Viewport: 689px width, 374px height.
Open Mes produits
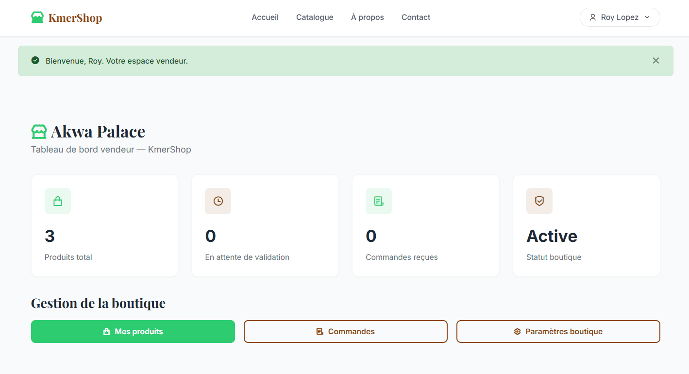(x=133, y=332)
